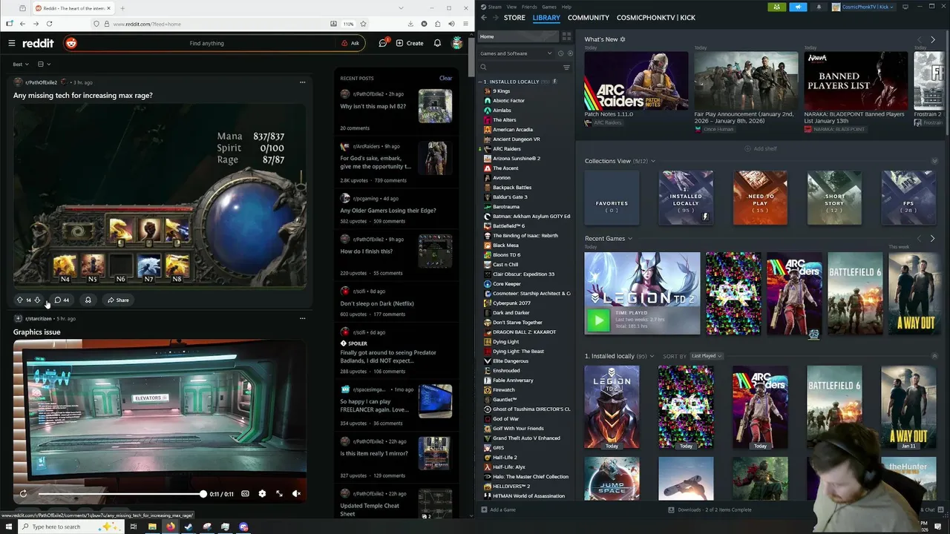Downvote the max rage tech post
This screenshot has height=534, width=950.
(37, 300)
